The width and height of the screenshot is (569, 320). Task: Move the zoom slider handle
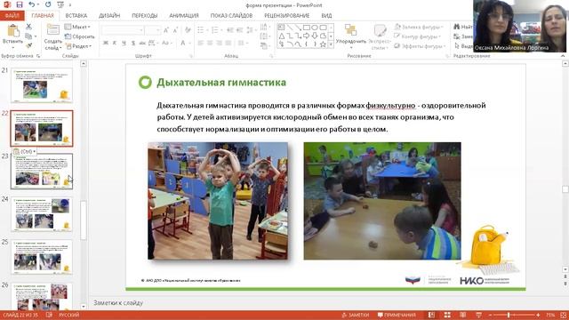(509, 315)
